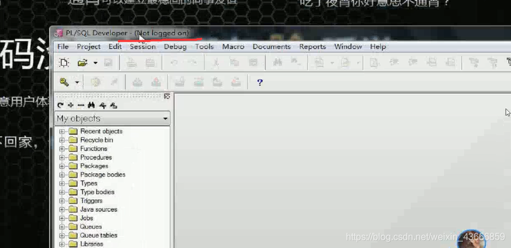
Task: Click the Commit toolbar icon
Action: pyautogui.click(x=137, y=82)
